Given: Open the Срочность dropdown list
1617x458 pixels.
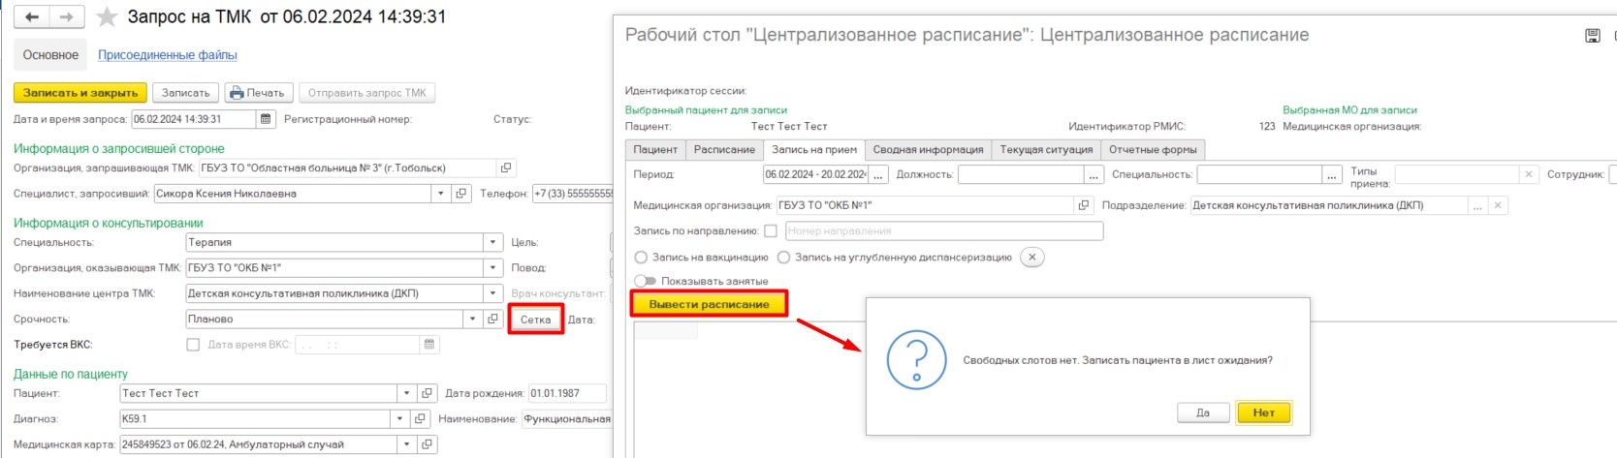Looking at the screenshot, I should click(x=472, y=319).
